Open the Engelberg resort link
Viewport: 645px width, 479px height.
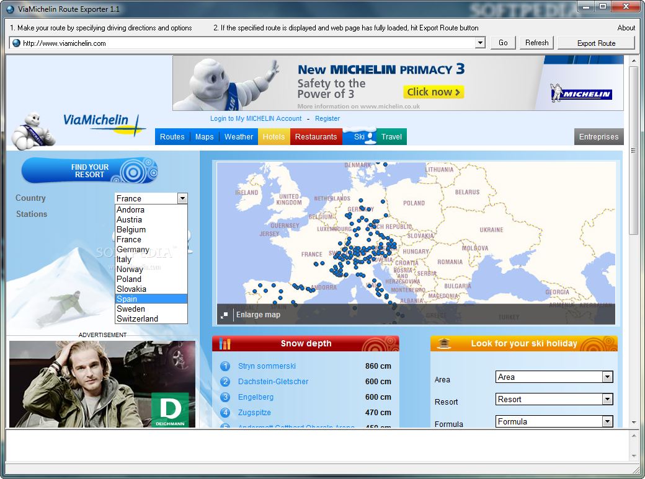256,397
